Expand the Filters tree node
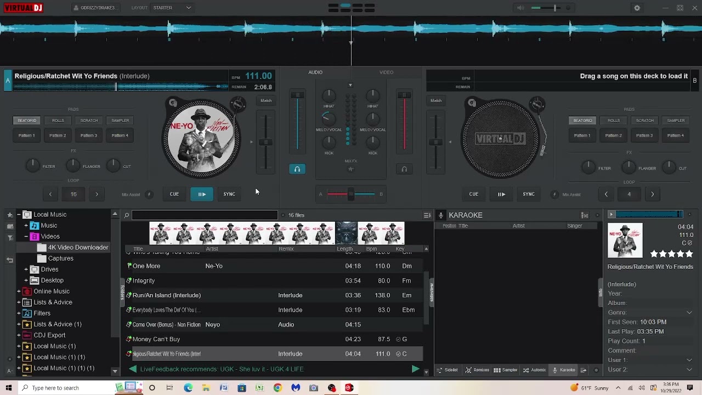This screenshot has height=395, width=702. pyautogui.click(x=19, y=313)
